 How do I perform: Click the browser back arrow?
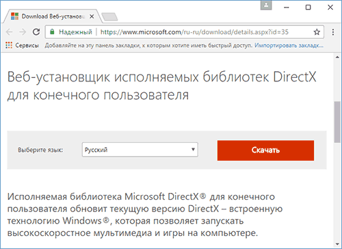(x=9, y=32)
